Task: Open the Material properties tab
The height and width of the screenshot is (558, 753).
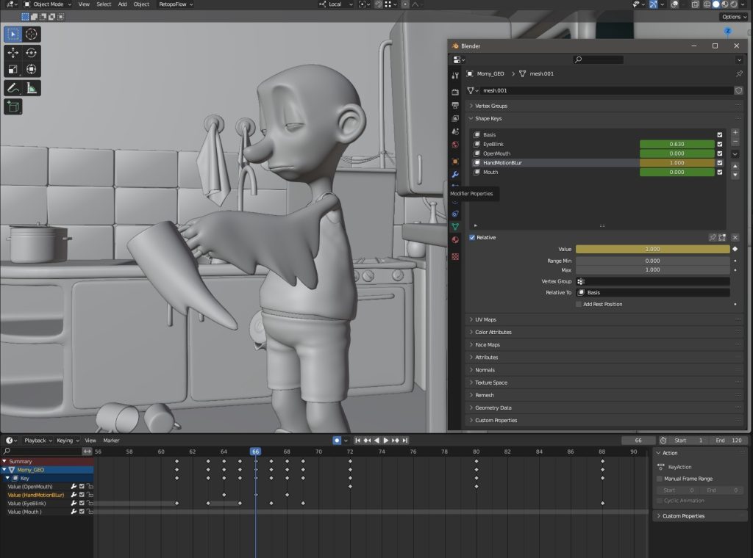Action: [x=454, y=239]
